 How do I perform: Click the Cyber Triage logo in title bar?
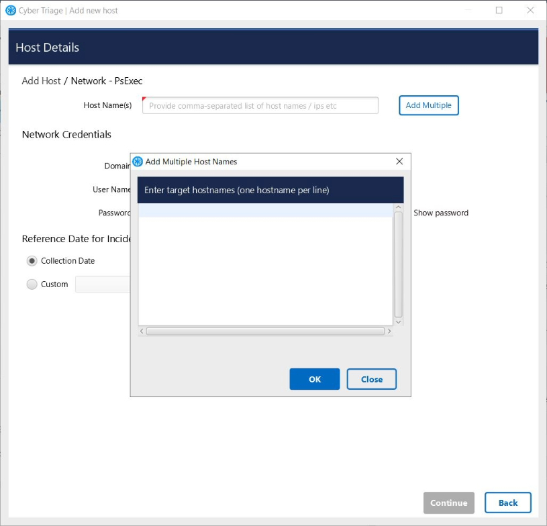[x=10, y=11]
